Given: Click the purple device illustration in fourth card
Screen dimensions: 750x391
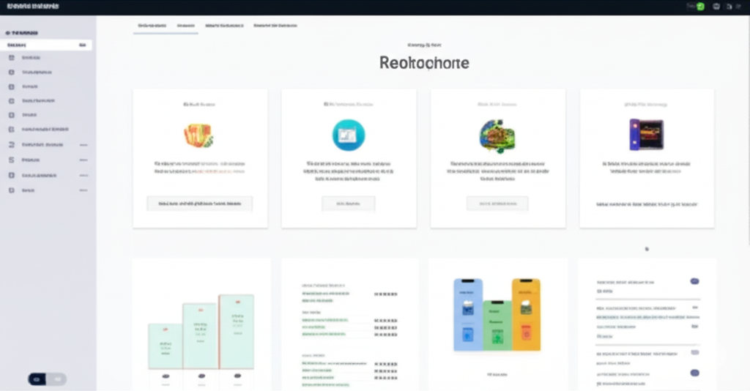Looking at the screenshot, I should (x=646, y=135).
